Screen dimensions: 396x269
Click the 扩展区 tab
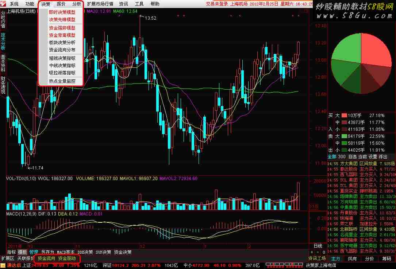click(x=8, y=258)
